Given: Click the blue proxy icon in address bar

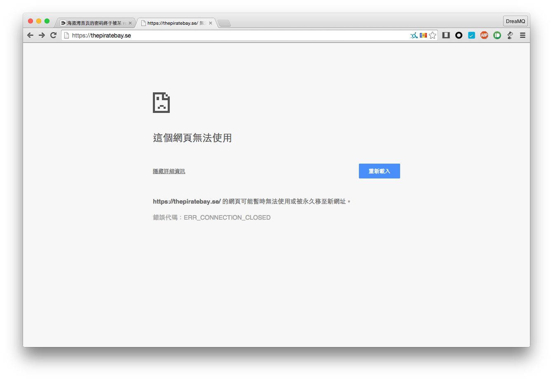Looking at the screenshot, I should point(414,35).
